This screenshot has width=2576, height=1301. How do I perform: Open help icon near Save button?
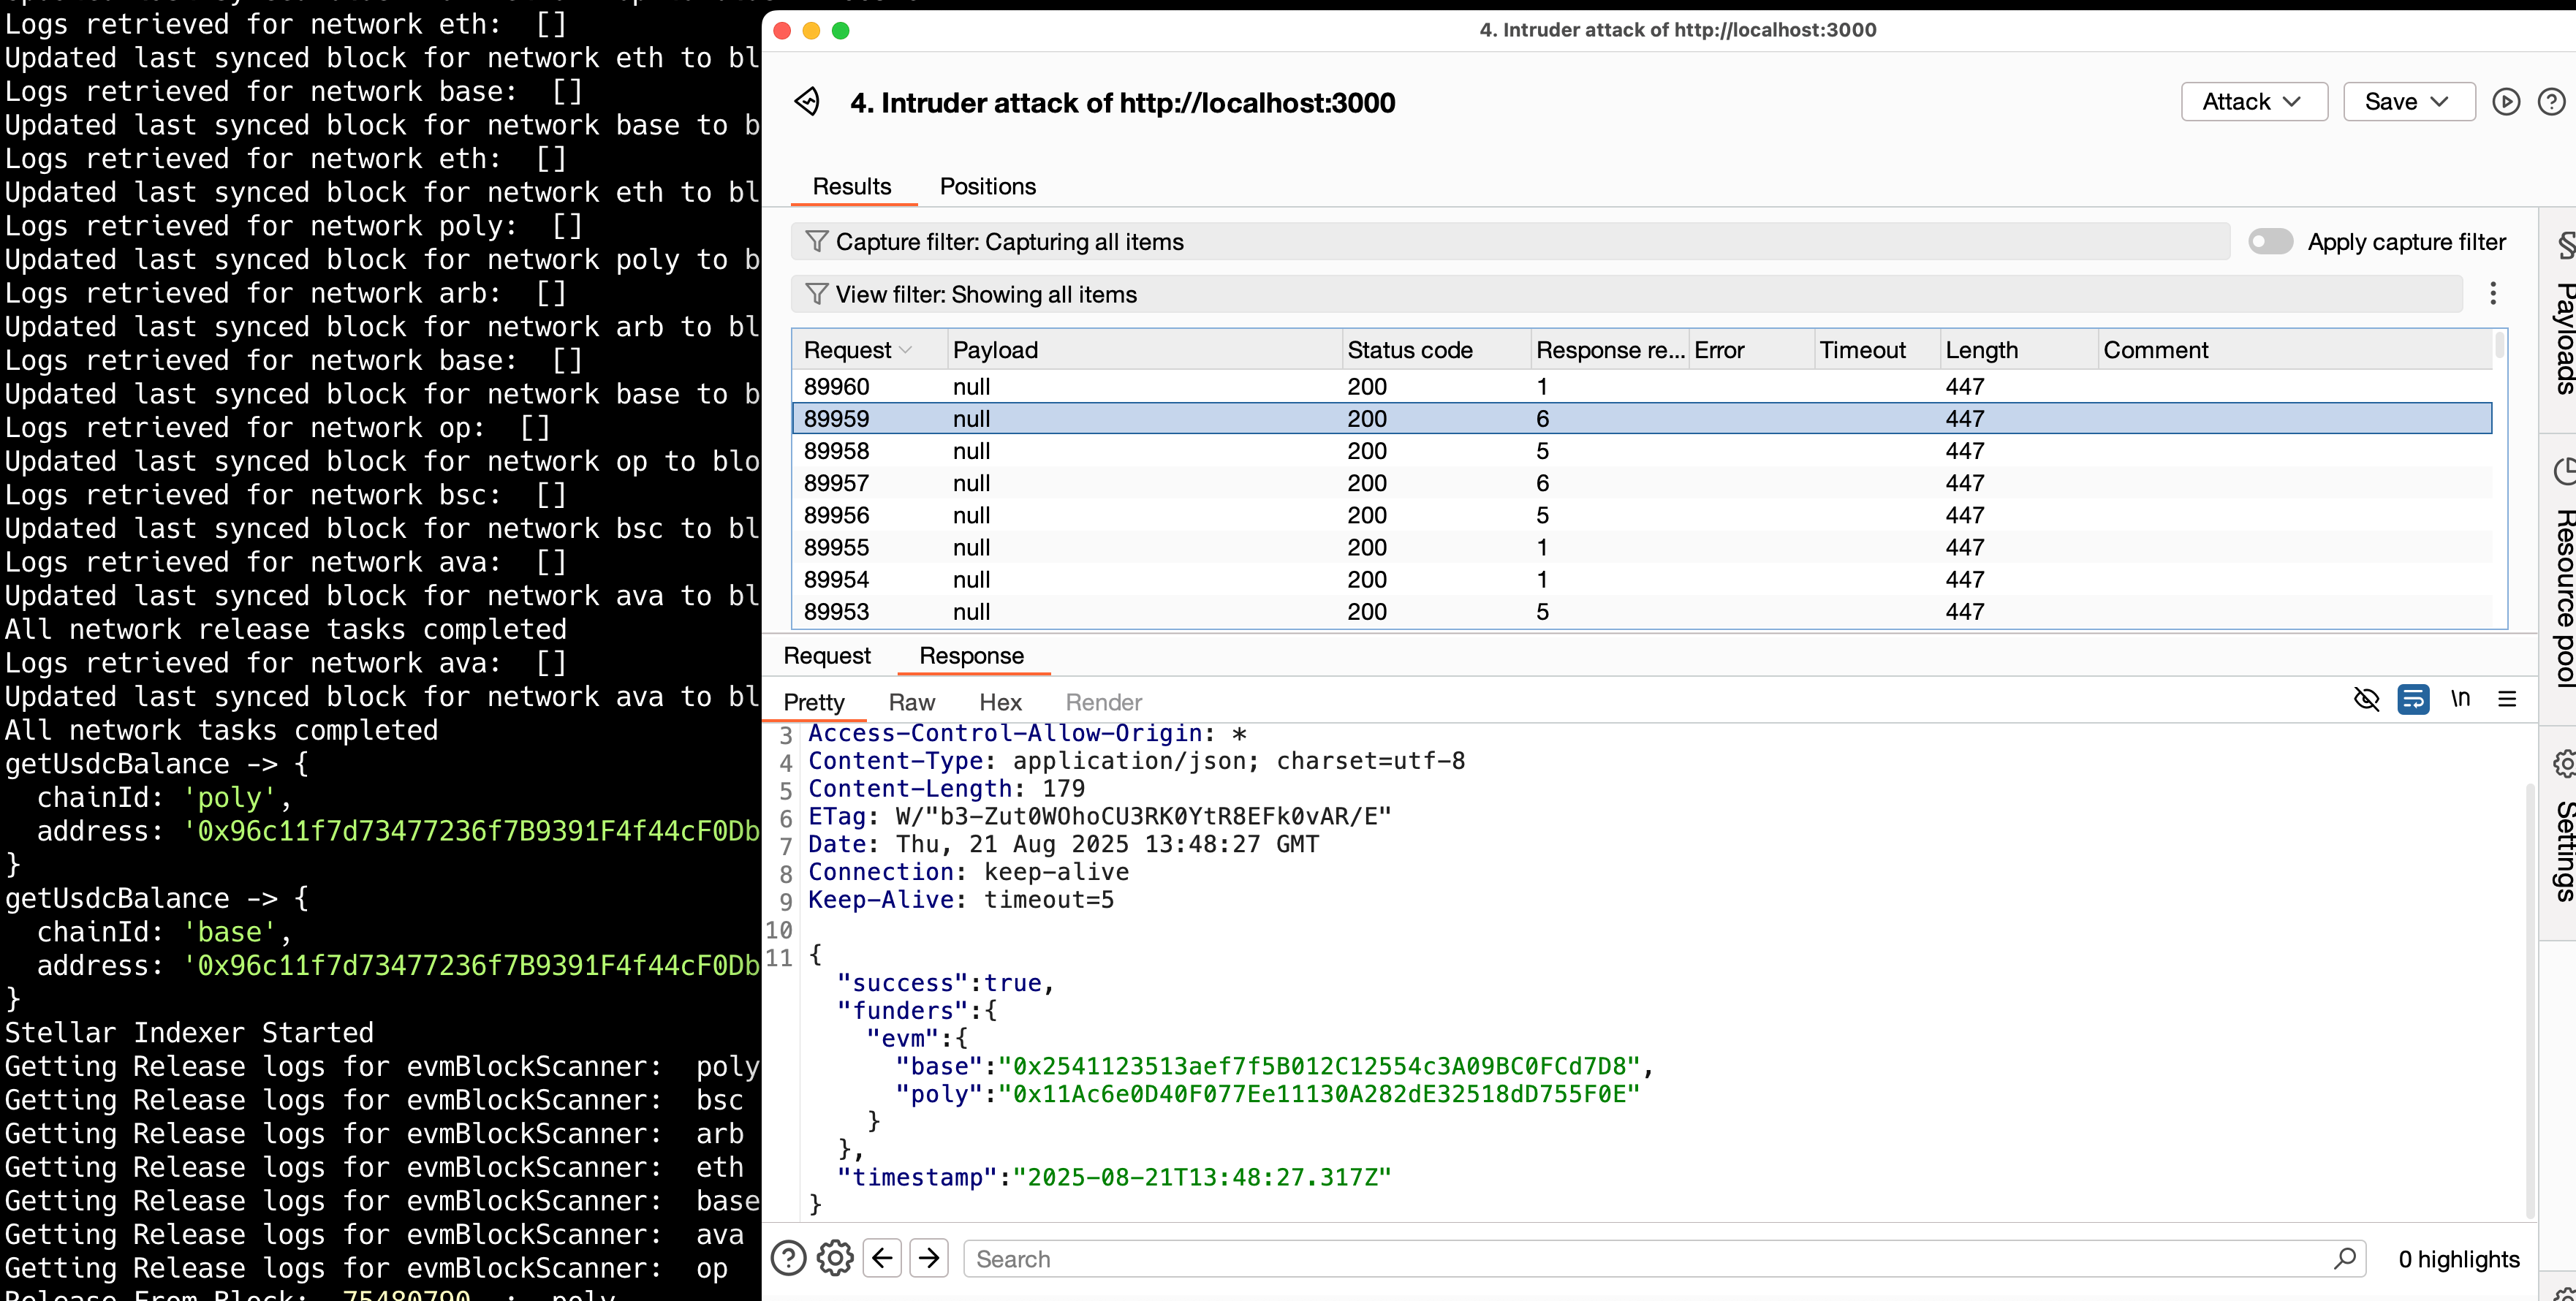click(2551, 102)
